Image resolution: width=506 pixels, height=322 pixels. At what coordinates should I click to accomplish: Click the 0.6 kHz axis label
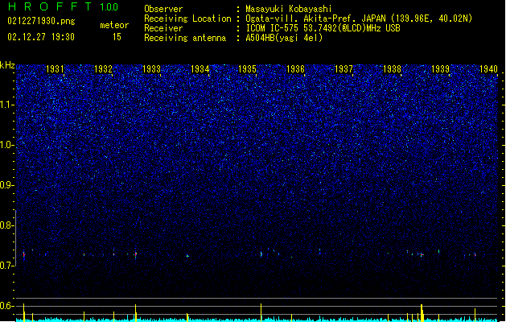[6, 306]
